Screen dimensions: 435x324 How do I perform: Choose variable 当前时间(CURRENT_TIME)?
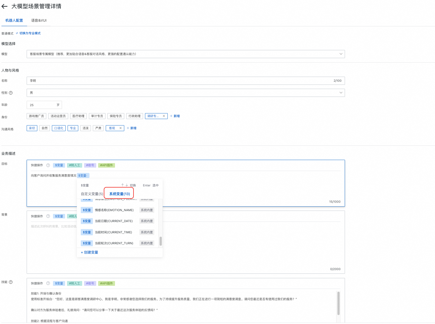pos(118,232)
